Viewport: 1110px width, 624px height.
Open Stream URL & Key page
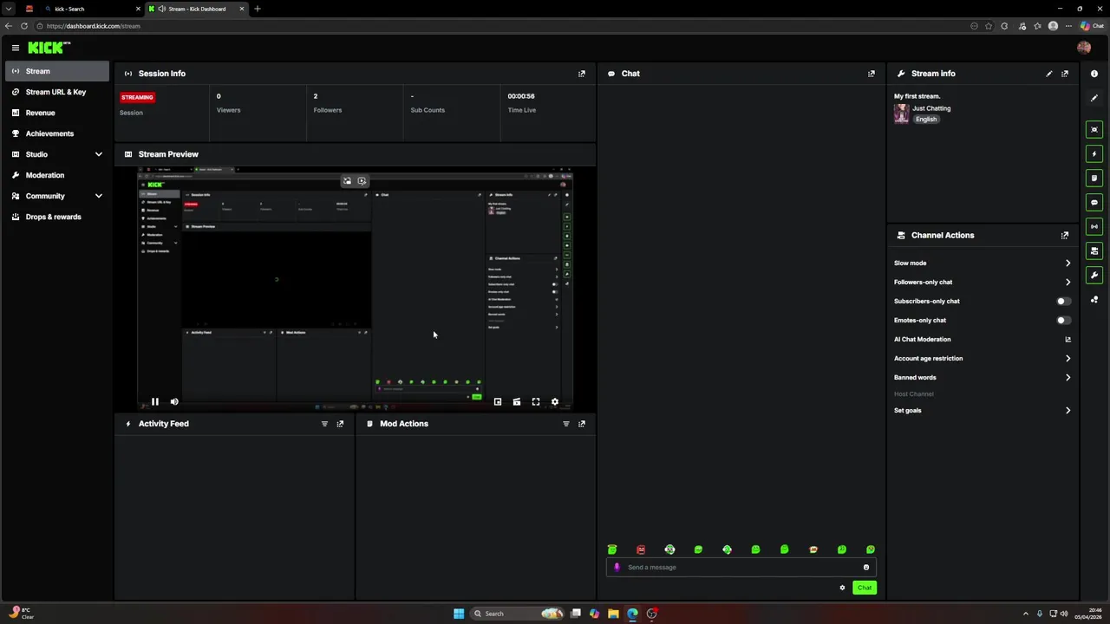click(x=57, y=92)
